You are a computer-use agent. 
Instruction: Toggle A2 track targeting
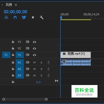pos(20,69)
